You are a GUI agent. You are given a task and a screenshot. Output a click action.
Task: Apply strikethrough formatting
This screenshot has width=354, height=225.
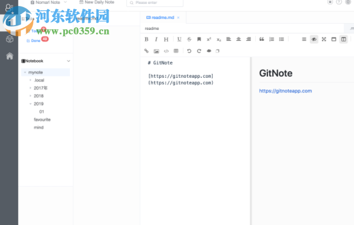coord(189,39)
